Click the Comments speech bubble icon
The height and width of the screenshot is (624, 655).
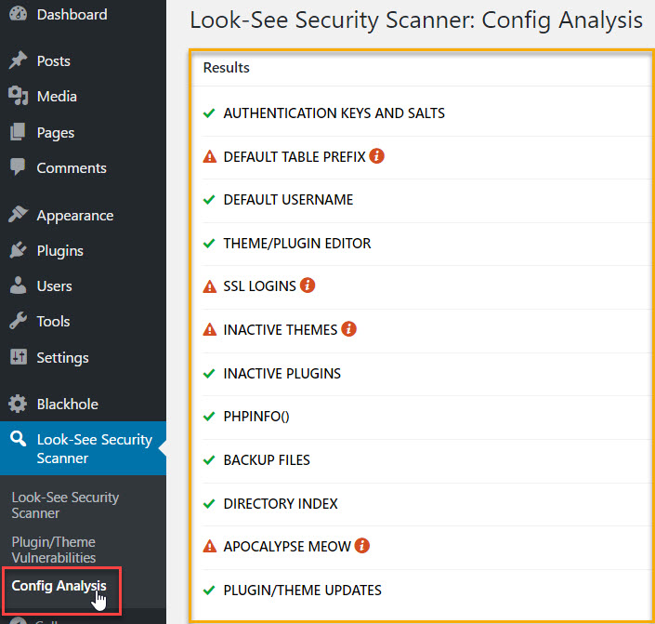18,167
